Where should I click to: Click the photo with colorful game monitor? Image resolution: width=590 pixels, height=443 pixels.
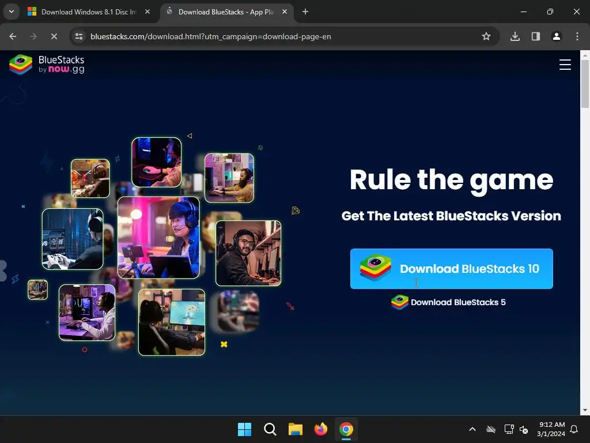(x=172, y=322)
